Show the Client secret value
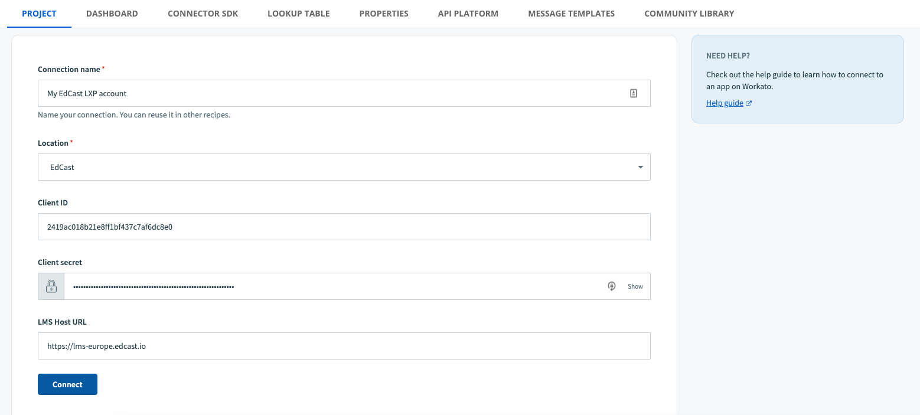Viewport: 920px width, 415px height. (635, 286)
